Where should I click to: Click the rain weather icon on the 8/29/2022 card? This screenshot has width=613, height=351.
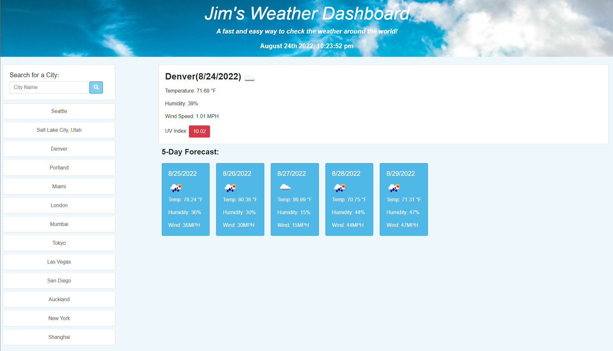(x=394, y=188)
